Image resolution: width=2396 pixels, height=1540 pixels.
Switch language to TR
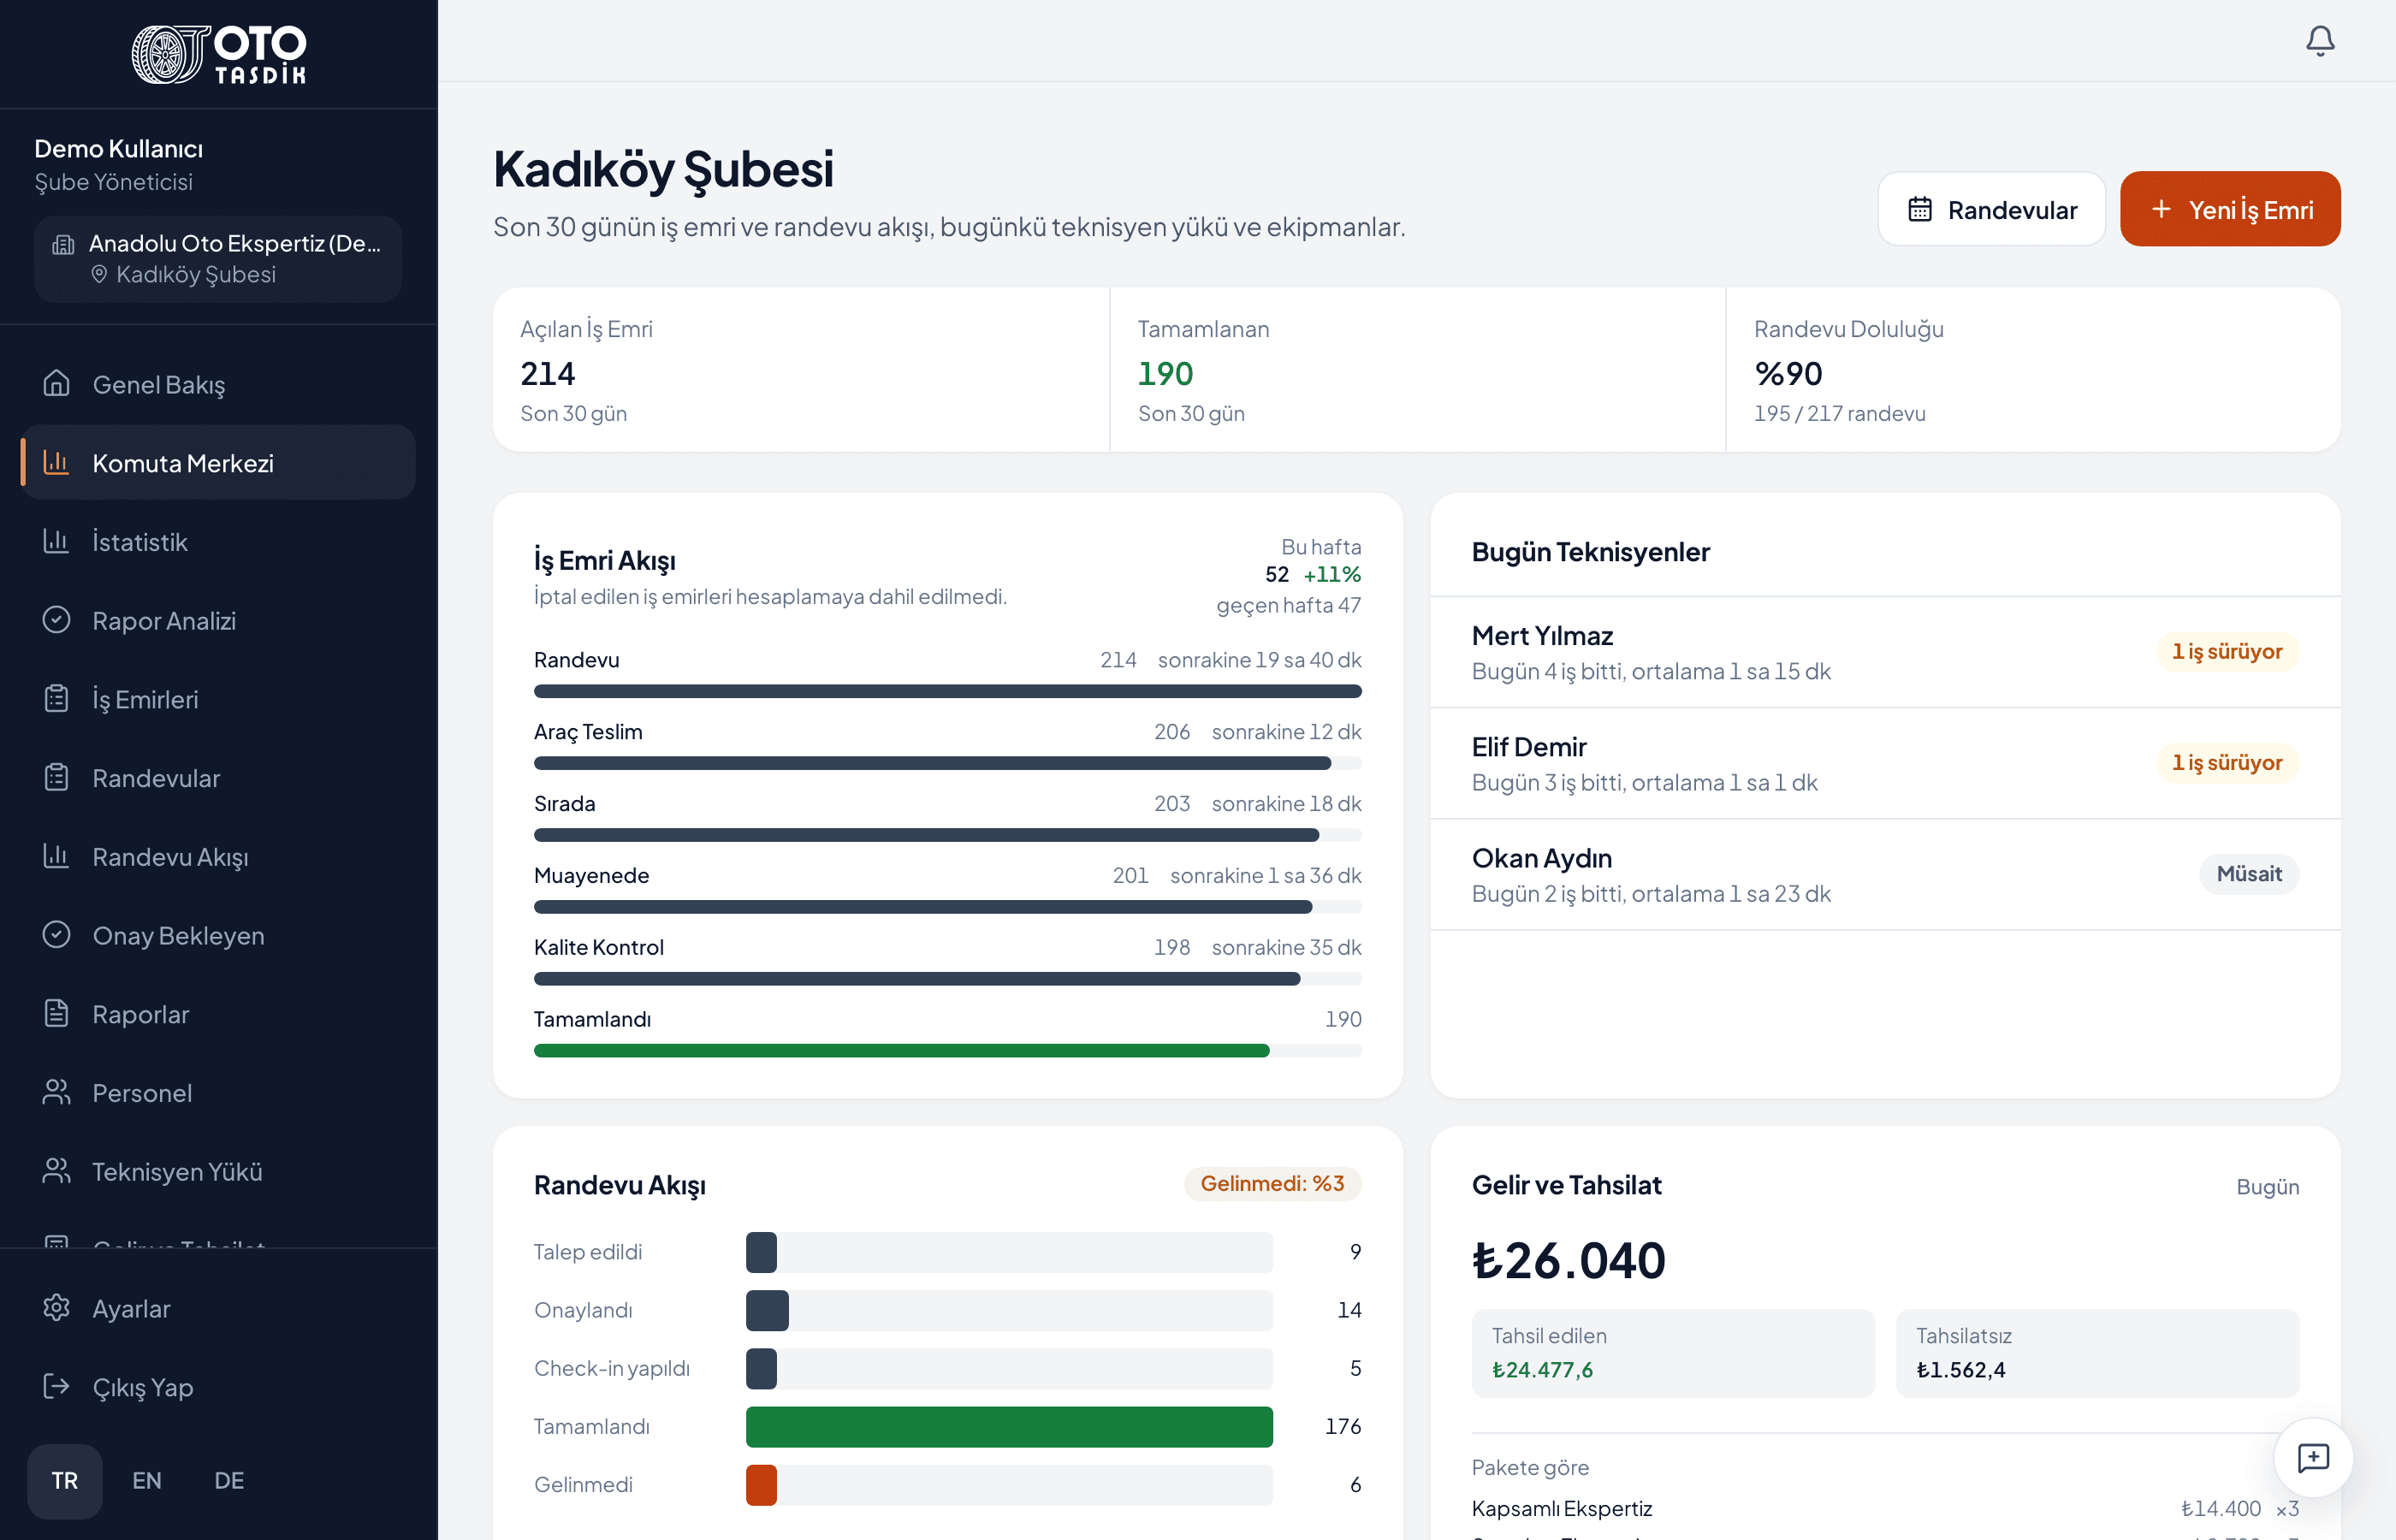65,1481
